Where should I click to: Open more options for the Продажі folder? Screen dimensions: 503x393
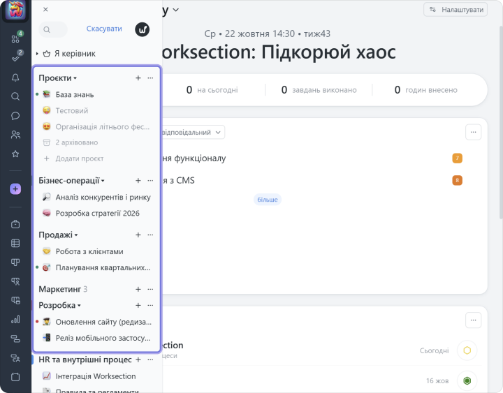tap(150, 235)
